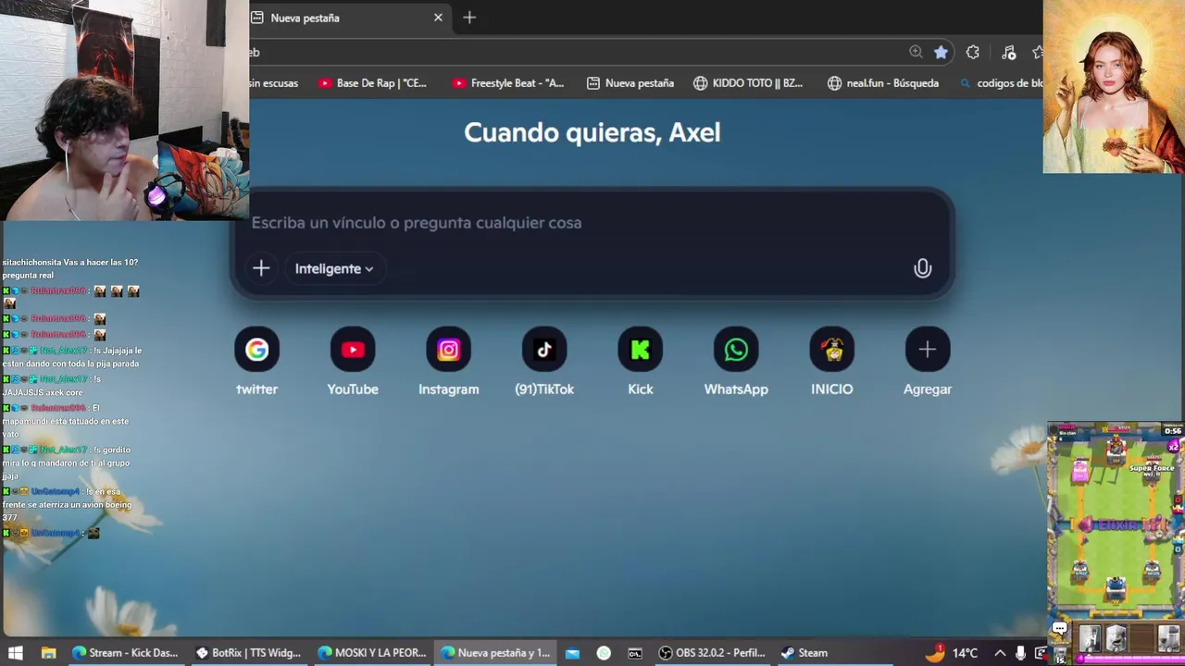Image resolution: width=1185 pixels, height=666 pixels.
Task: Close the Nueva pestaña tab
Action: click(x=438, y=18)
